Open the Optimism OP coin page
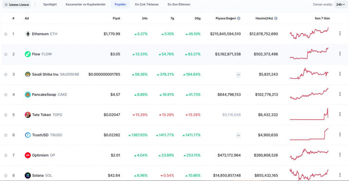 (44, 155)
